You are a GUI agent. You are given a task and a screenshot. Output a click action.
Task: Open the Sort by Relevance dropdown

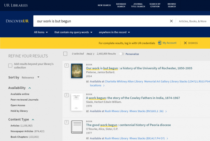(30, 77)
